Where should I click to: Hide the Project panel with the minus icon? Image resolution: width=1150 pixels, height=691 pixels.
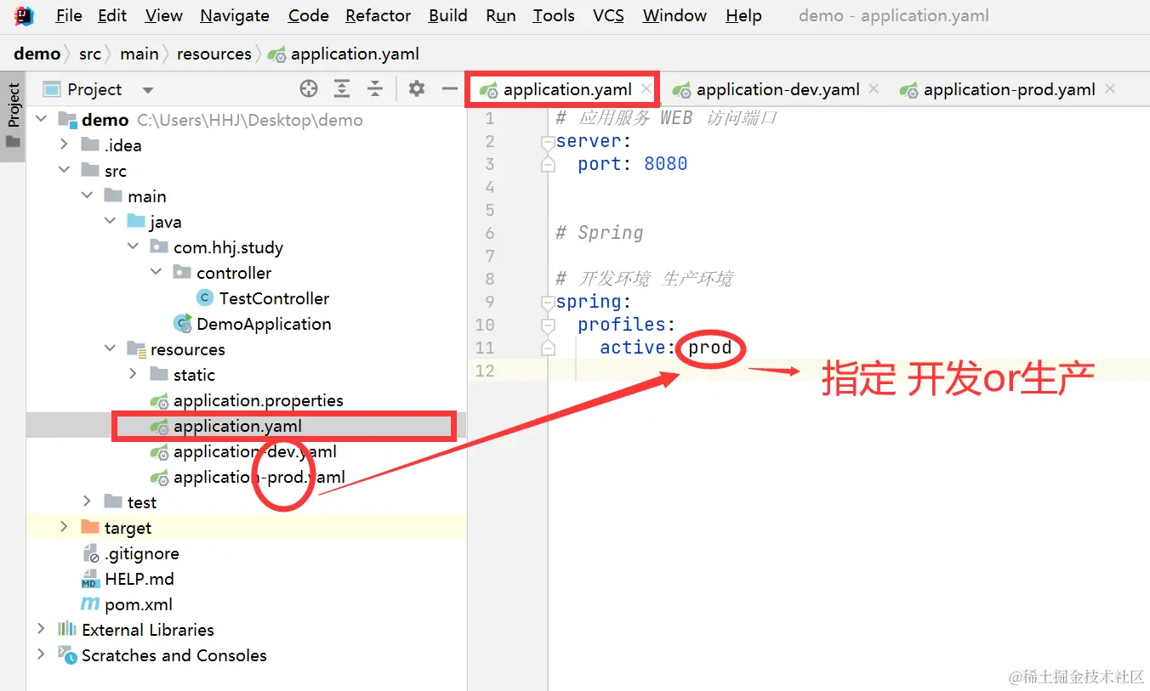pos(449,88)
